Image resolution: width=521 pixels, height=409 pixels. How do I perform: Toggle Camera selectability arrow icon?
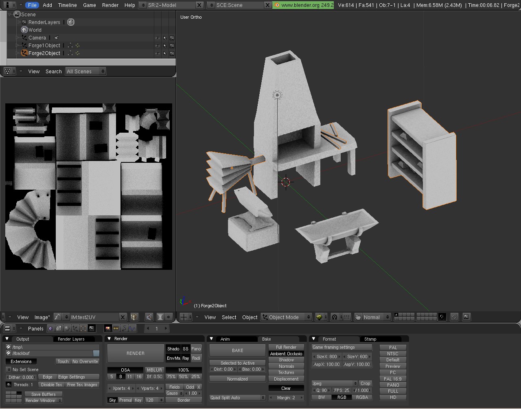tap(164, 38)
